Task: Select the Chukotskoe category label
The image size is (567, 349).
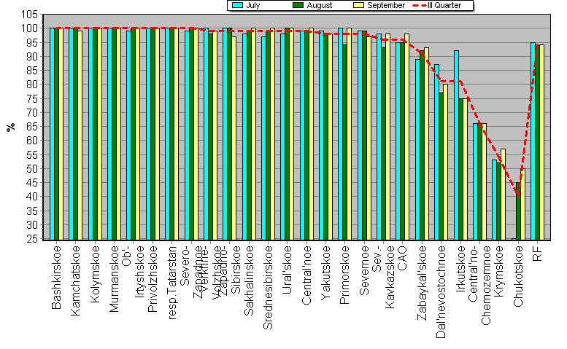Action: pos(518,276)
